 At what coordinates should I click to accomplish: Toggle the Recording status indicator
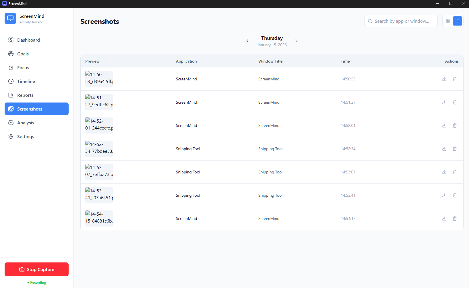click(36, 283)
